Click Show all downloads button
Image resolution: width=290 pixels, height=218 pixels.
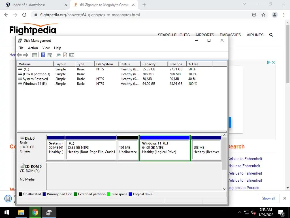[x=268, y=198]
